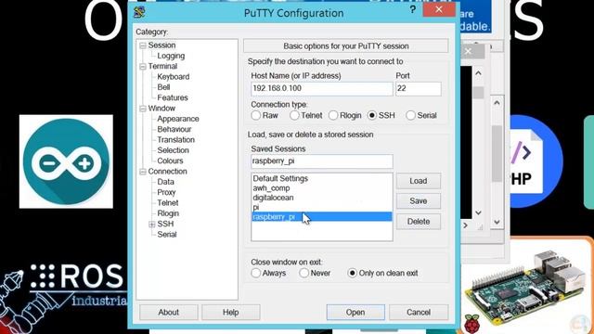The image size is (594, 334).
Task: Click the Saved Sessions name field
Action: 322,161
